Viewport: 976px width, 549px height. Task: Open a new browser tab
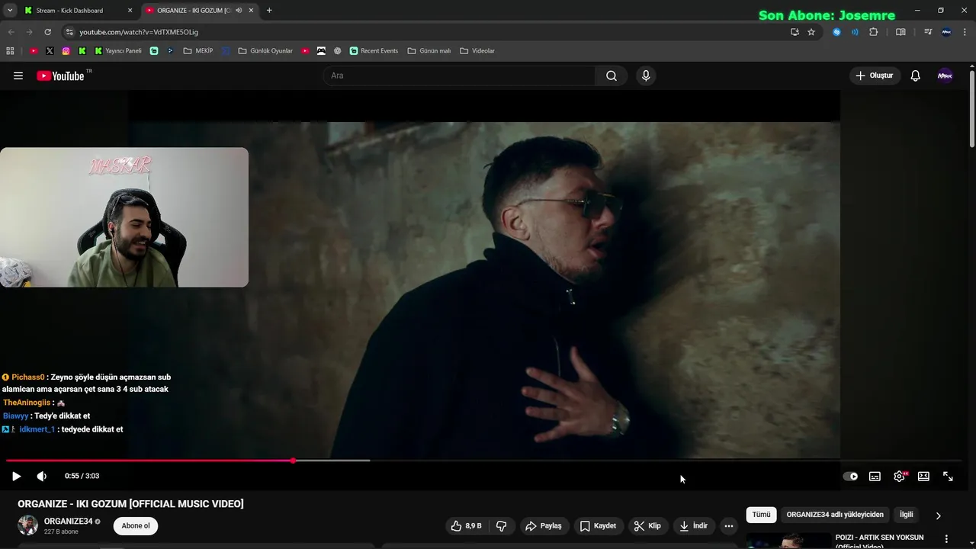tap(269, 11)
